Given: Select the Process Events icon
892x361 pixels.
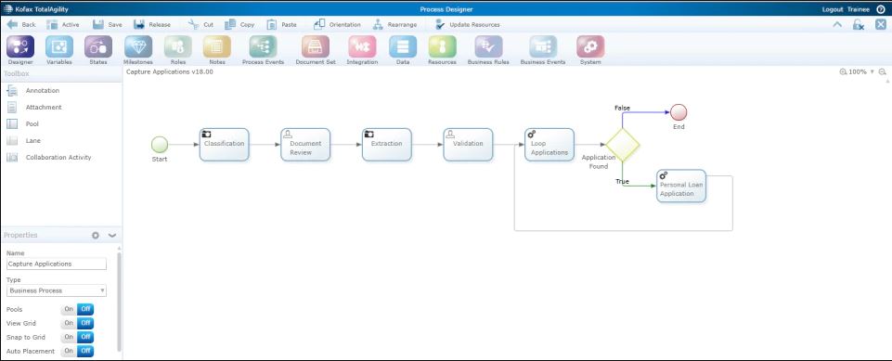Looking at the screenshot, I should tap(263, 46).
